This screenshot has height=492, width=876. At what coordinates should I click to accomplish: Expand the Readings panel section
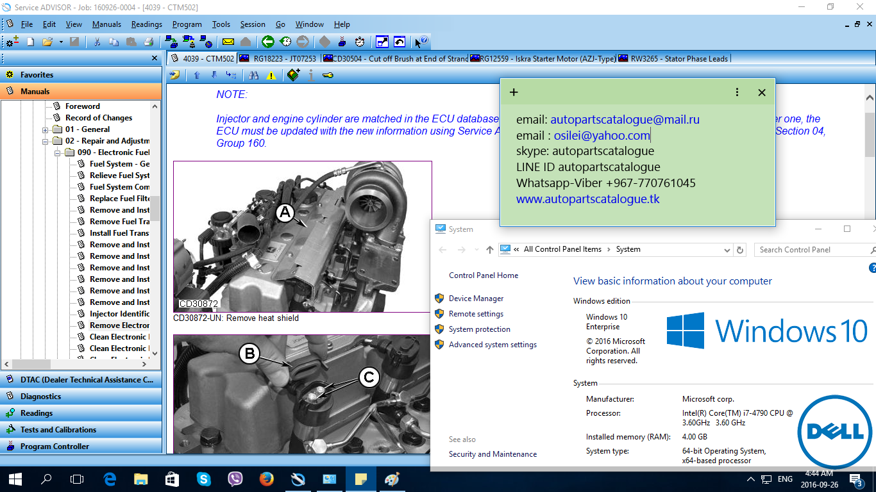(81, 413)
